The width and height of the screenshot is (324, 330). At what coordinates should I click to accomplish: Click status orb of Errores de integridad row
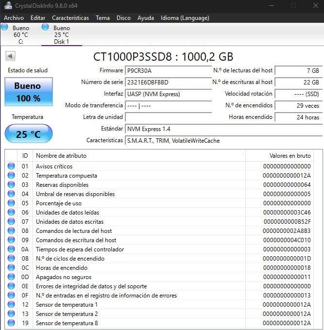pos(11,286)
